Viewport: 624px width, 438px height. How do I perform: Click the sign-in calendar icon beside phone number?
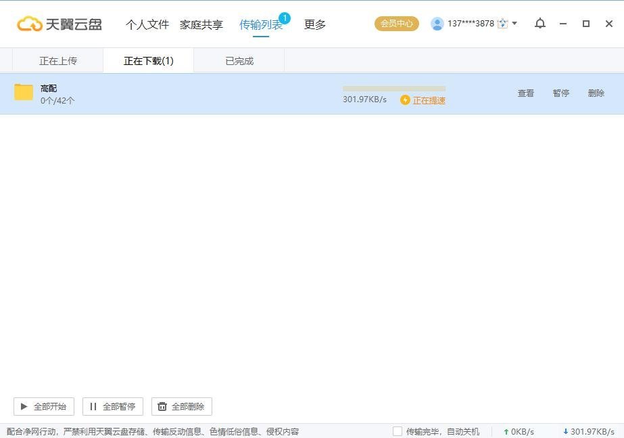pos(502,24)
